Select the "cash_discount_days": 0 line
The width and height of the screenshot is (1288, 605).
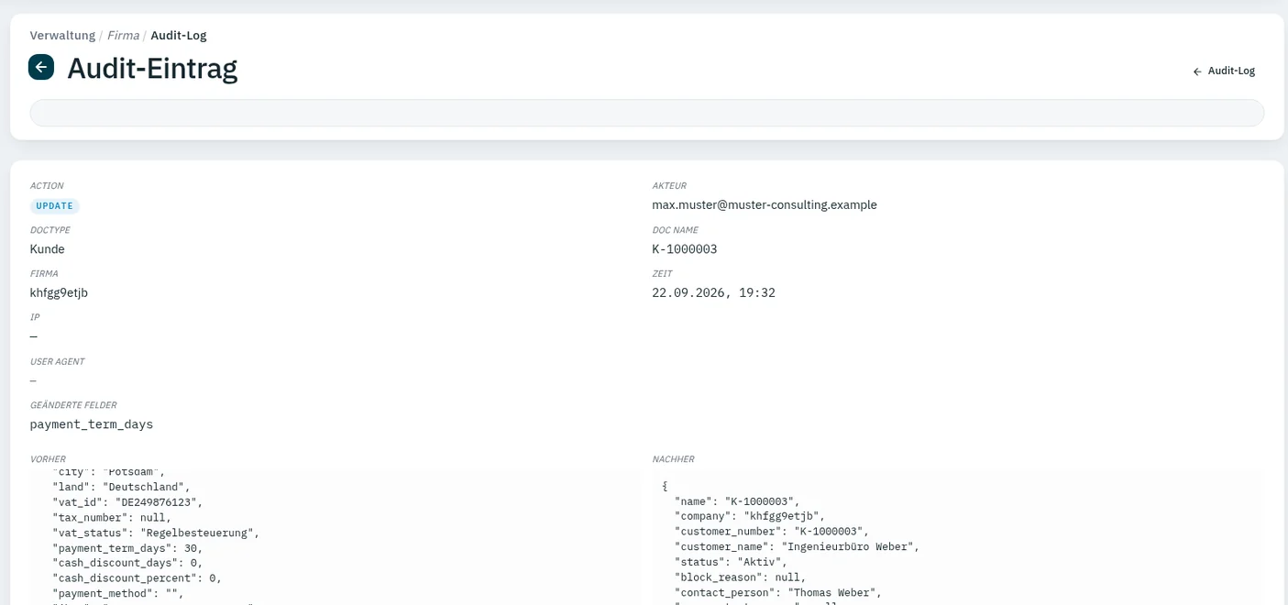[x=127, y=563]
